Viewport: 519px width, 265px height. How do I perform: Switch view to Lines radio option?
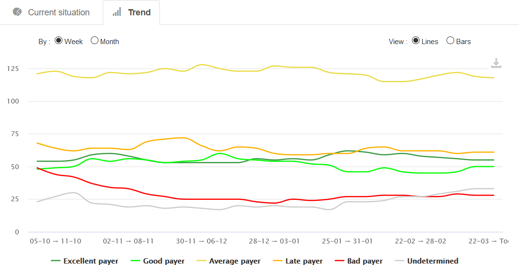416,41
